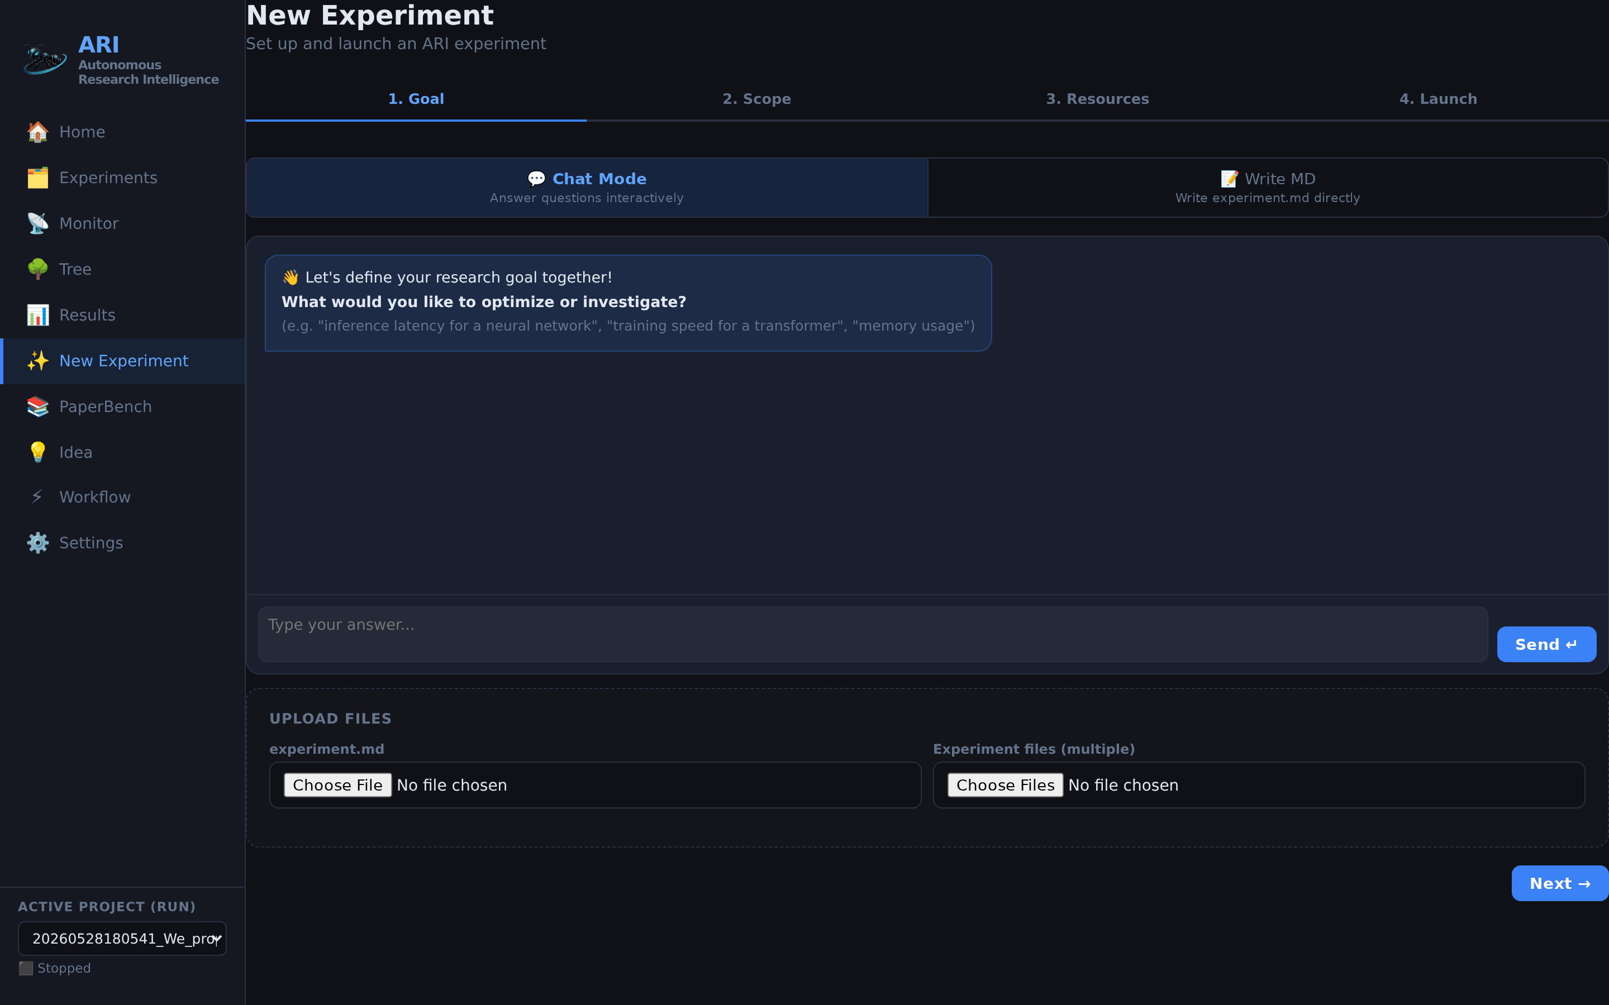The height and width of the screenshot is (1005, 1609).
Task: Click 'What would you like to optimize' question
Action: 484,301
